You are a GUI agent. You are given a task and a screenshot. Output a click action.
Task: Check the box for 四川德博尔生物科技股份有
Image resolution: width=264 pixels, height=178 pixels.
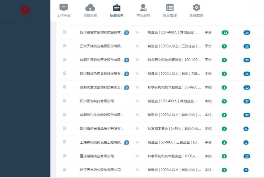(x=64, y=32)
